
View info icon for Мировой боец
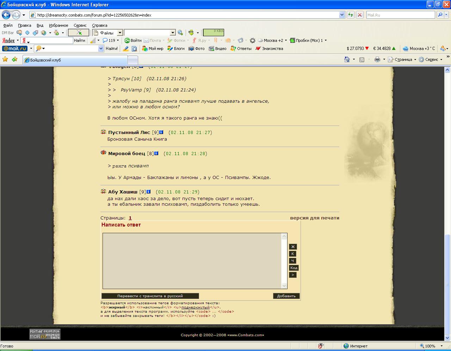pyautogui.click(x=156, y=153)
